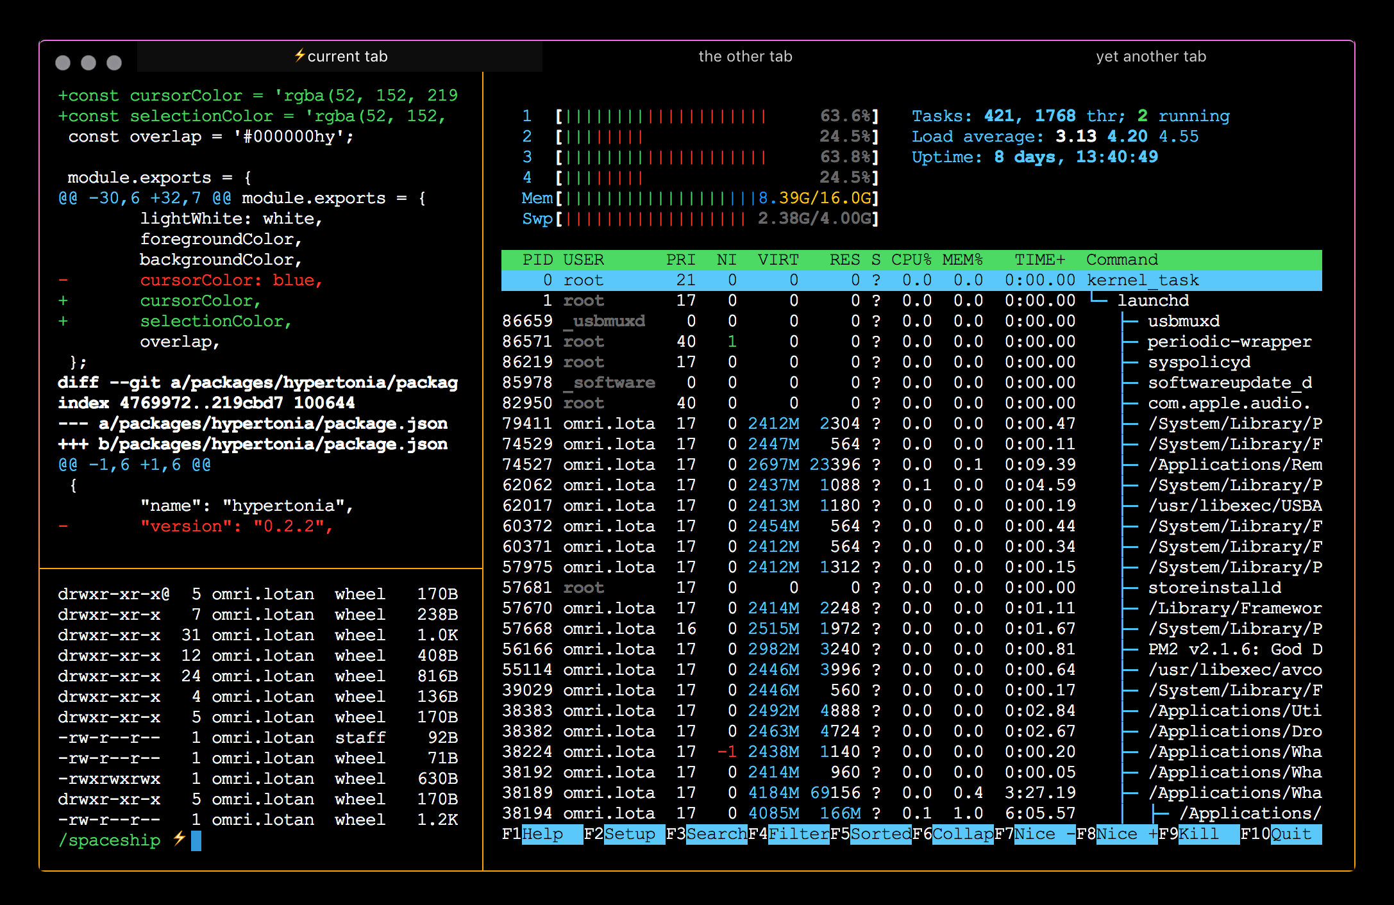
Task: Click F6 Collapse in htop footer
Action: (x=953, y=834)
